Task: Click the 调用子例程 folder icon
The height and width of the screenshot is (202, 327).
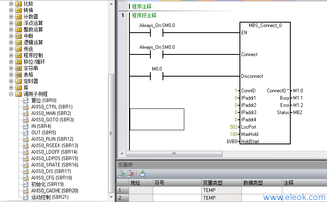Action: [19, 94]
